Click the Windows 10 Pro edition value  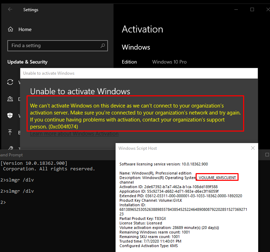169,62
